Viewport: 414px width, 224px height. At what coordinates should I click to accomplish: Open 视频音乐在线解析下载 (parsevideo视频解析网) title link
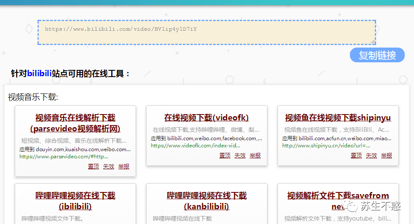tap(75, 123)
